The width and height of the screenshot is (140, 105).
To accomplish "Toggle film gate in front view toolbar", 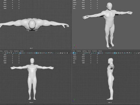I will pos(22,53).
